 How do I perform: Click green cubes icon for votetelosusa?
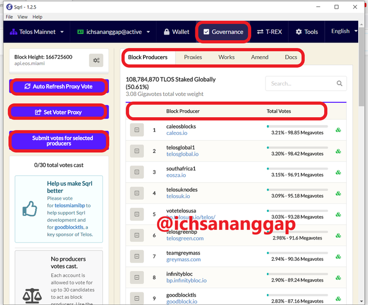(338, 214)
